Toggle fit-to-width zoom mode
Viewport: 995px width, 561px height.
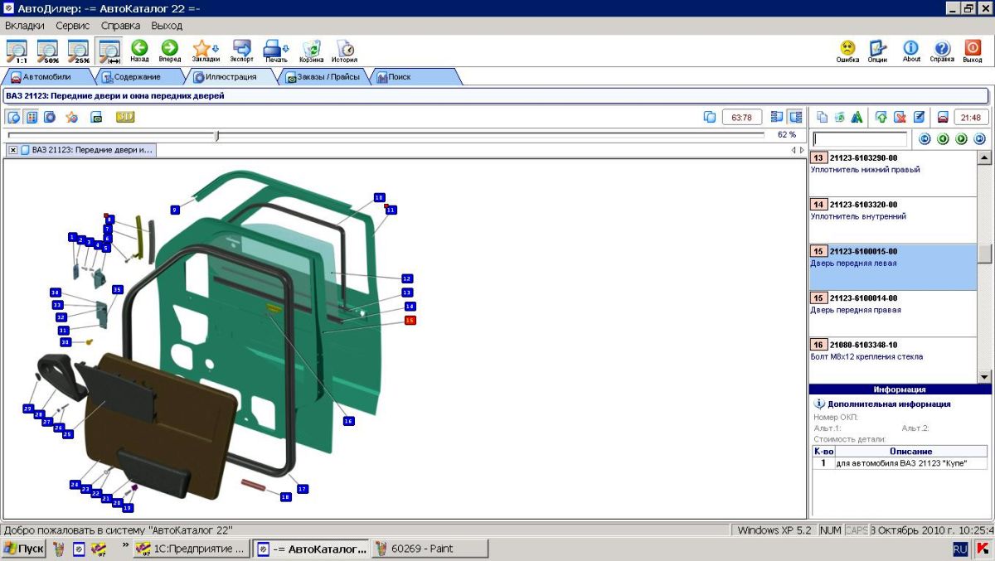pos(109,51)
